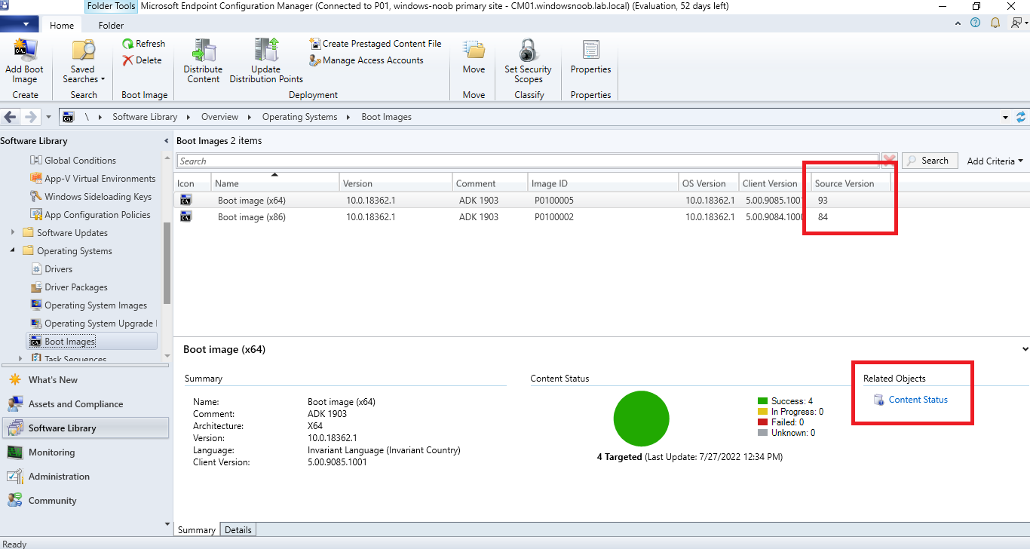Click Delete in the Boot Image group
The height and width of the screenshot is (549, 1030).
[x=143, y=60]
